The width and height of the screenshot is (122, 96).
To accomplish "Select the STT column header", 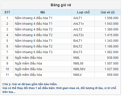I will click(x=7, y=12).
